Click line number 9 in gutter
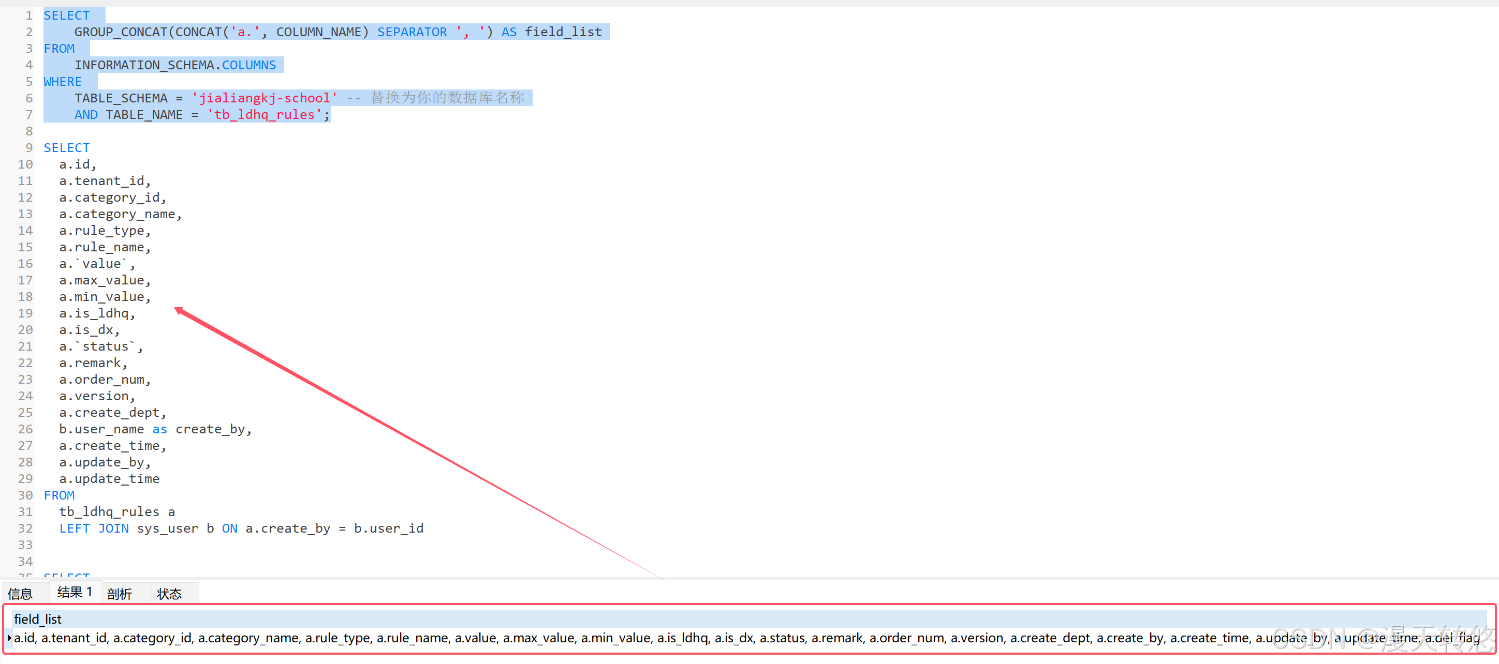 click(28, 148)
